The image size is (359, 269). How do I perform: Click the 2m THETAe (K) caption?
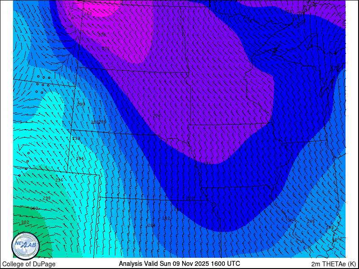coord(334,263)
